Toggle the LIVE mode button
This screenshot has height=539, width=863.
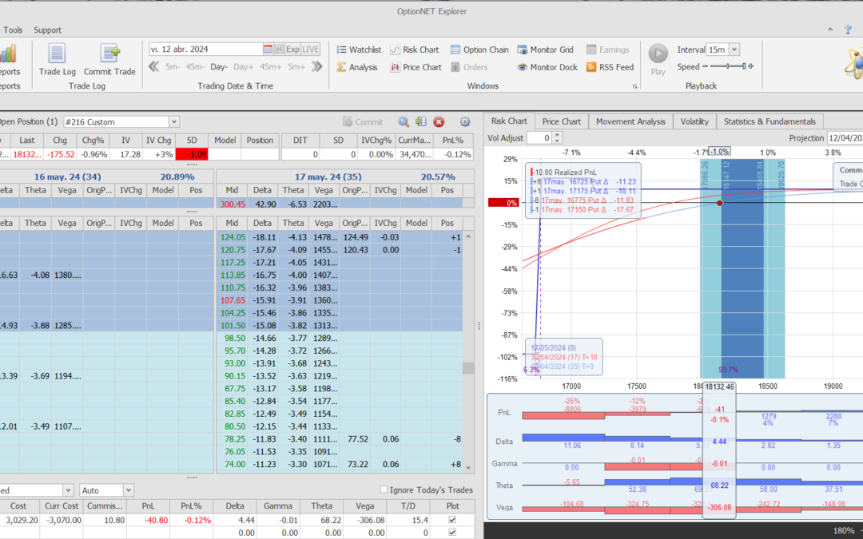point(311,49)
